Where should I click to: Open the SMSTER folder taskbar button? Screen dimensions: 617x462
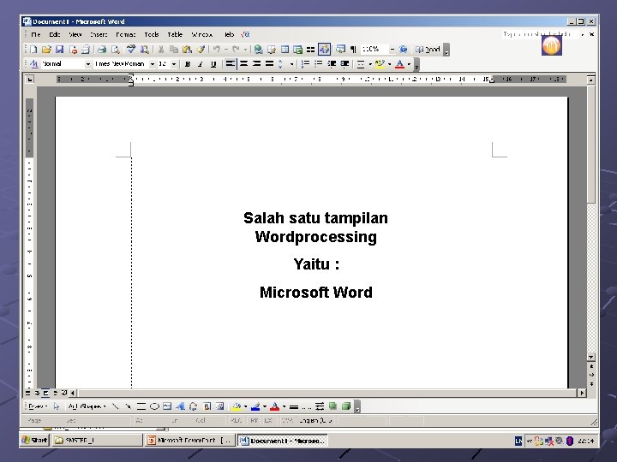(x=97, y=441)
